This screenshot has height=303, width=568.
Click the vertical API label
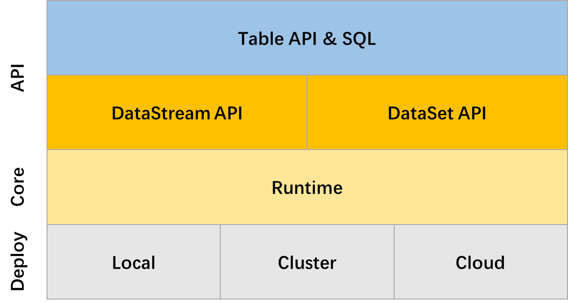pos(18,77)
